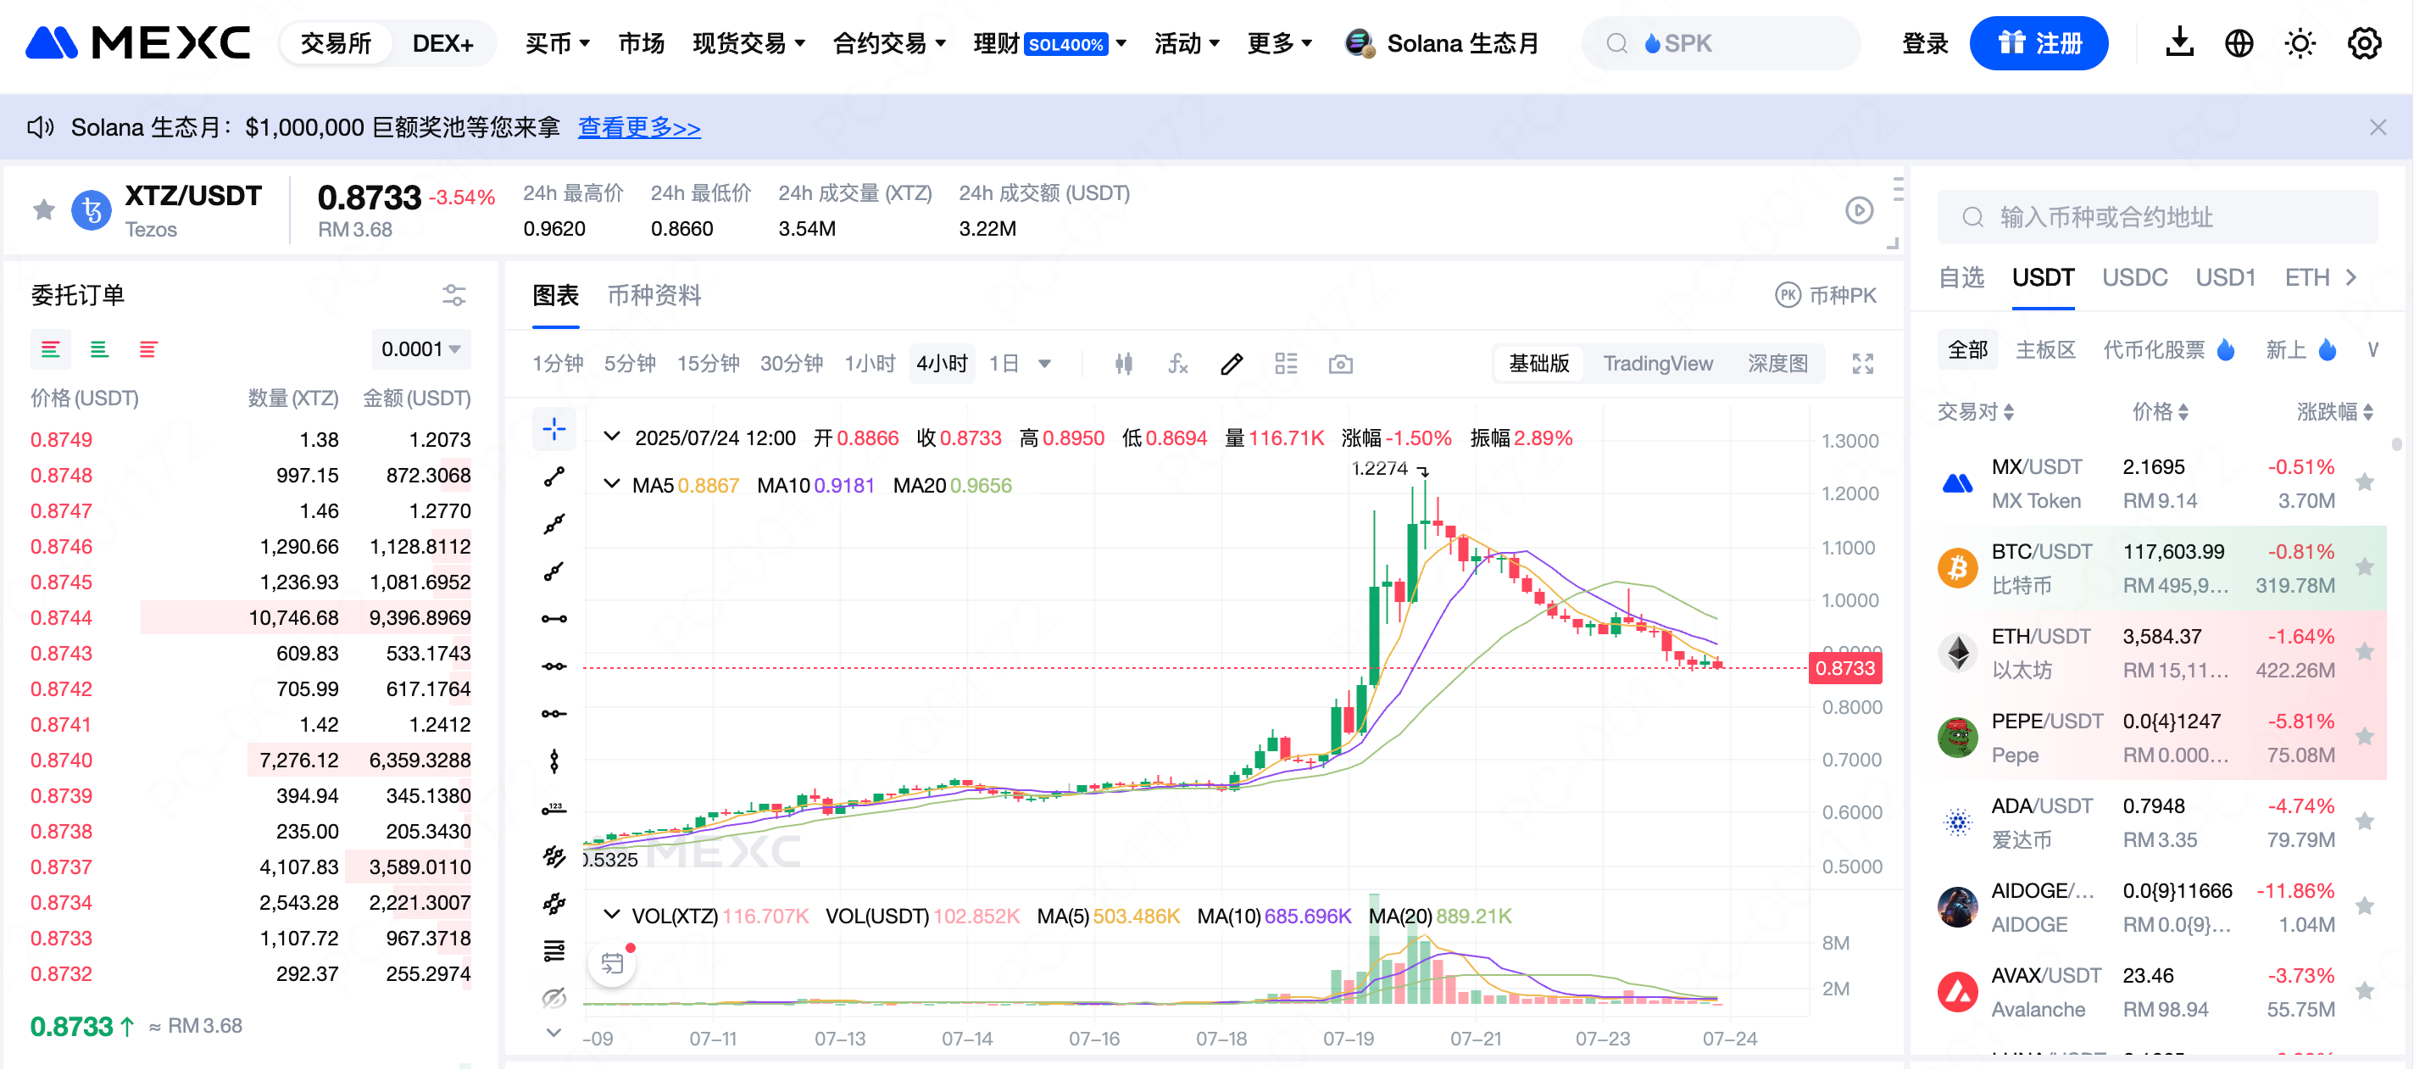This screenshot has width=2414, height=1070.
Task: Open 查看更多>> announcement link
Action: point(639,126)
